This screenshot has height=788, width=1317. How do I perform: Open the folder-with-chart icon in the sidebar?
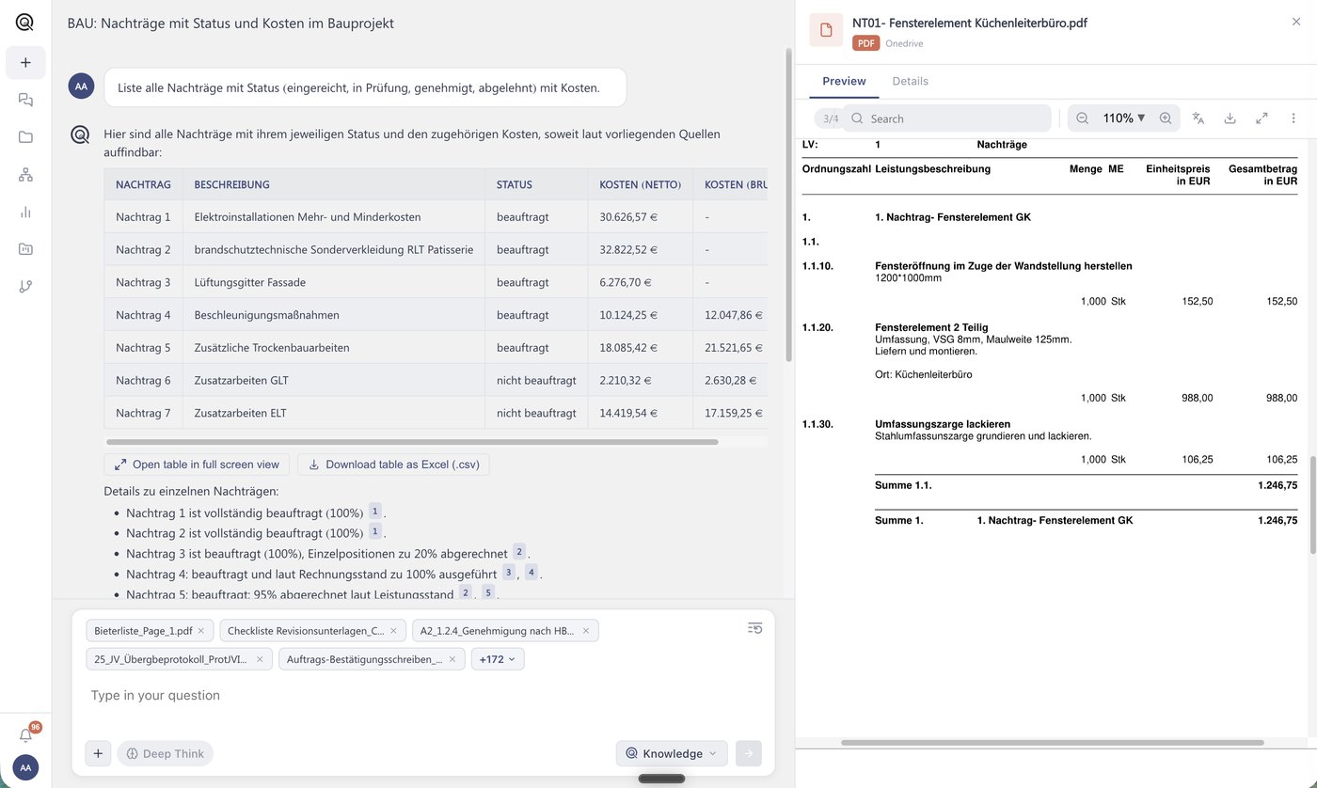tap(25, 249)
